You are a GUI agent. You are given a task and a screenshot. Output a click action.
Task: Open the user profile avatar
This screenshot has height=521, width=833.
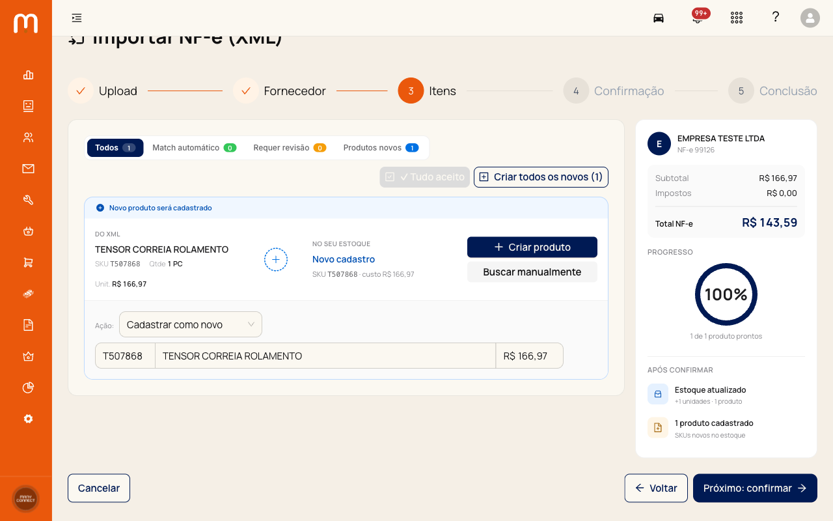point(810,18)
